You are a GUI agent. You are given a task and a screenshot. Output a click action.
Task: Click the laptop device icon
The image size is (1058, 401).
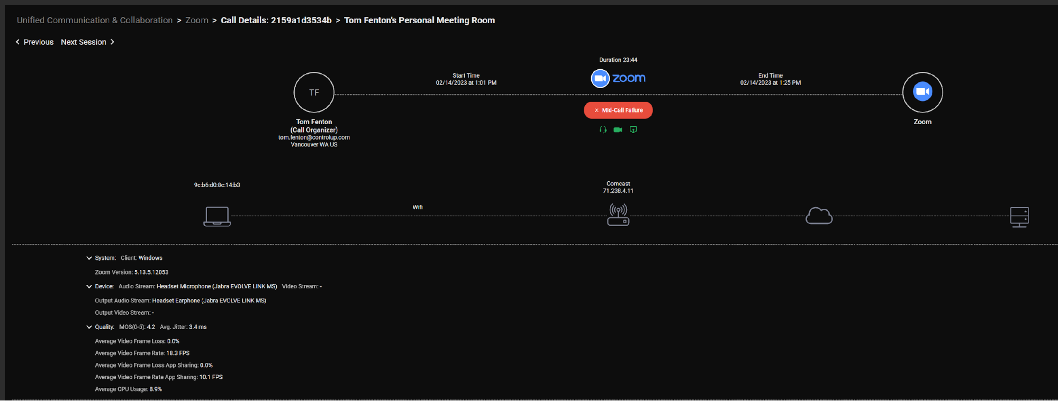click(217, 216)
